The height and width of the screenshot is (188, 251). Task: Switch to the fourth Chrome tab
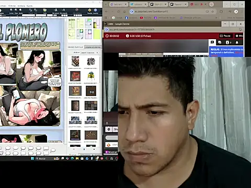(x=178, y=4)
